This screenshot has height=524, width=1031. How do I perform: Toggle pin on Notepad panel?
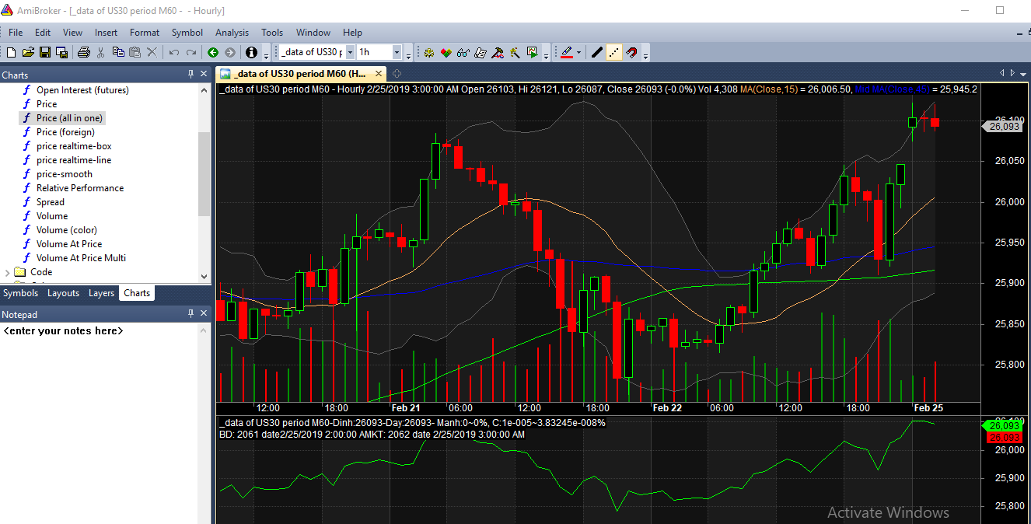(191, 314)
